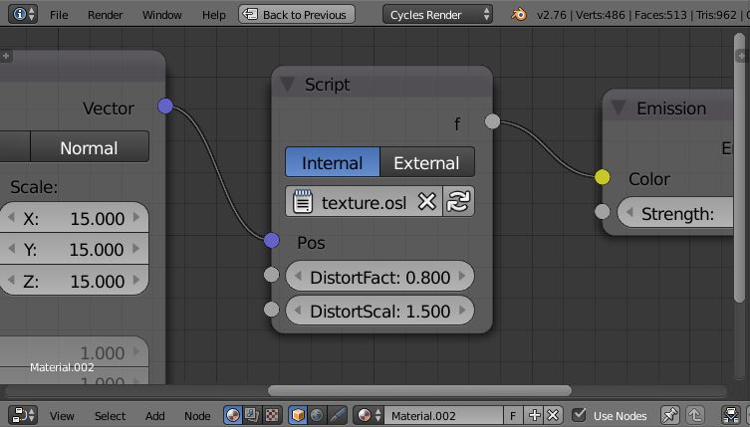Toggle fake user F button
This screenshot has height=427, width=750.
coord(513,415)
